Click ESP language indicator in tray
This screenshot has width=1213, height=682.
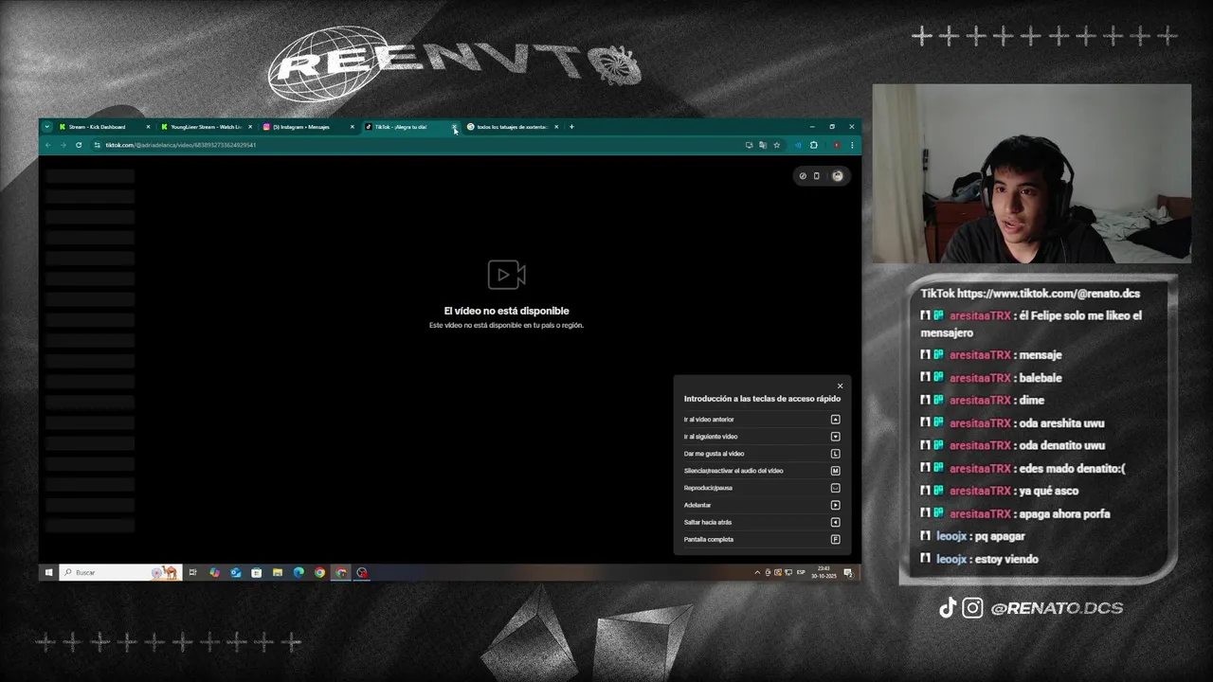pos(801,572)
